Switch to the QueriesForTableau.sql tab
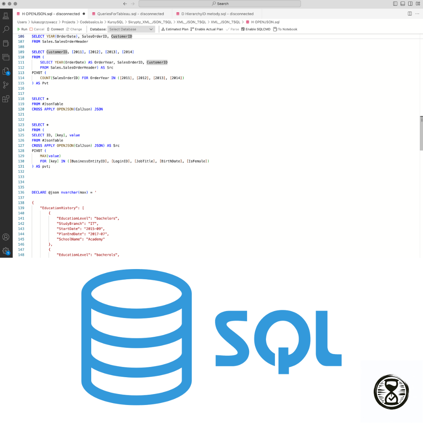423x423 pixels. pos(130,14)
